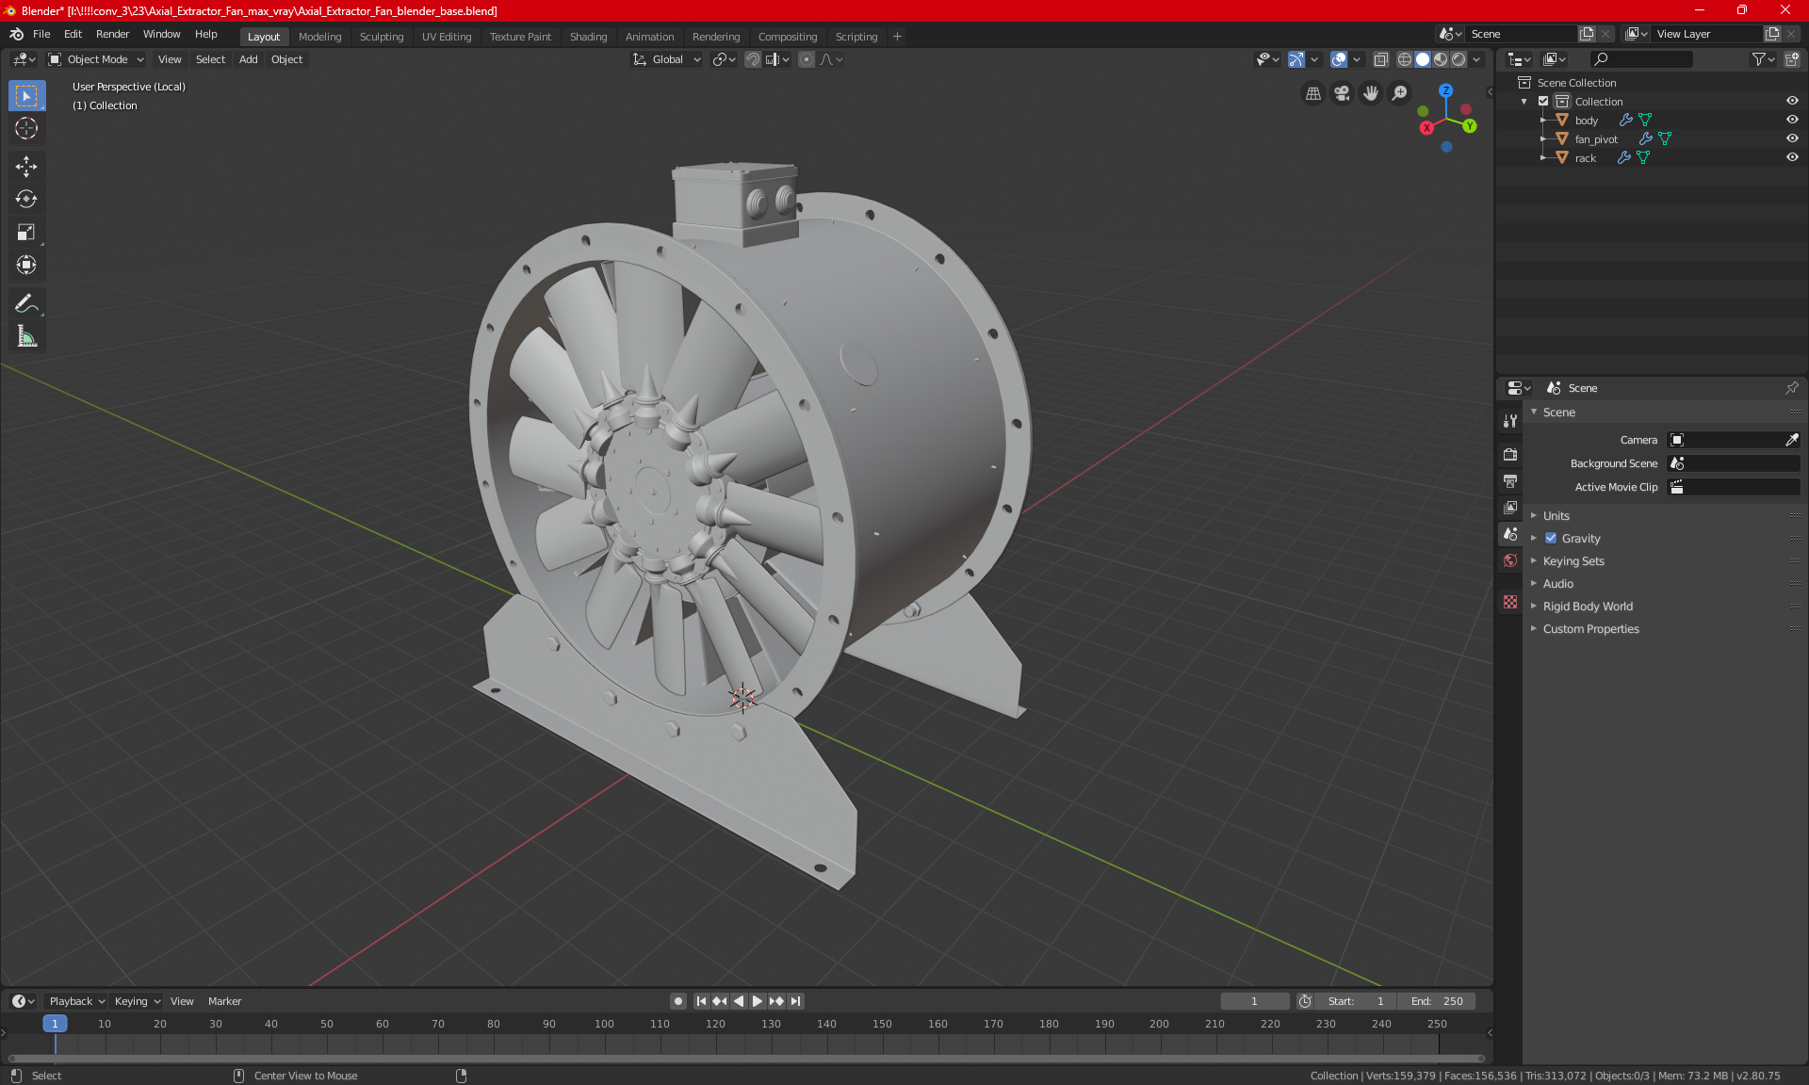This screenshot has height=1085, width=1809.
Task: Open the Texture properties tab
Action: tap(1510, 602)
